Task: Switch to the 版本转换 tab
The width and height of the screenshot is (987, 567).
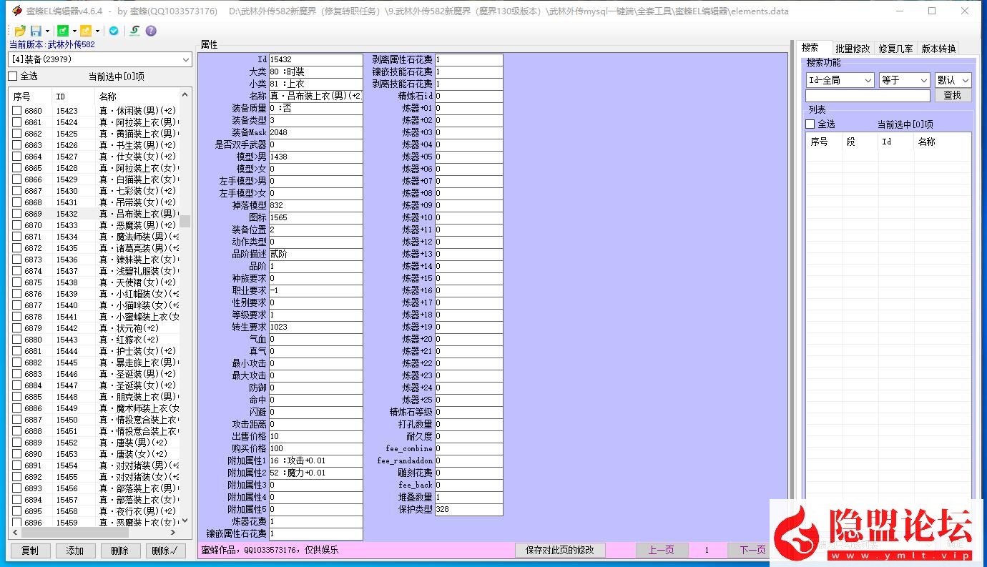Action: [938, 49]
